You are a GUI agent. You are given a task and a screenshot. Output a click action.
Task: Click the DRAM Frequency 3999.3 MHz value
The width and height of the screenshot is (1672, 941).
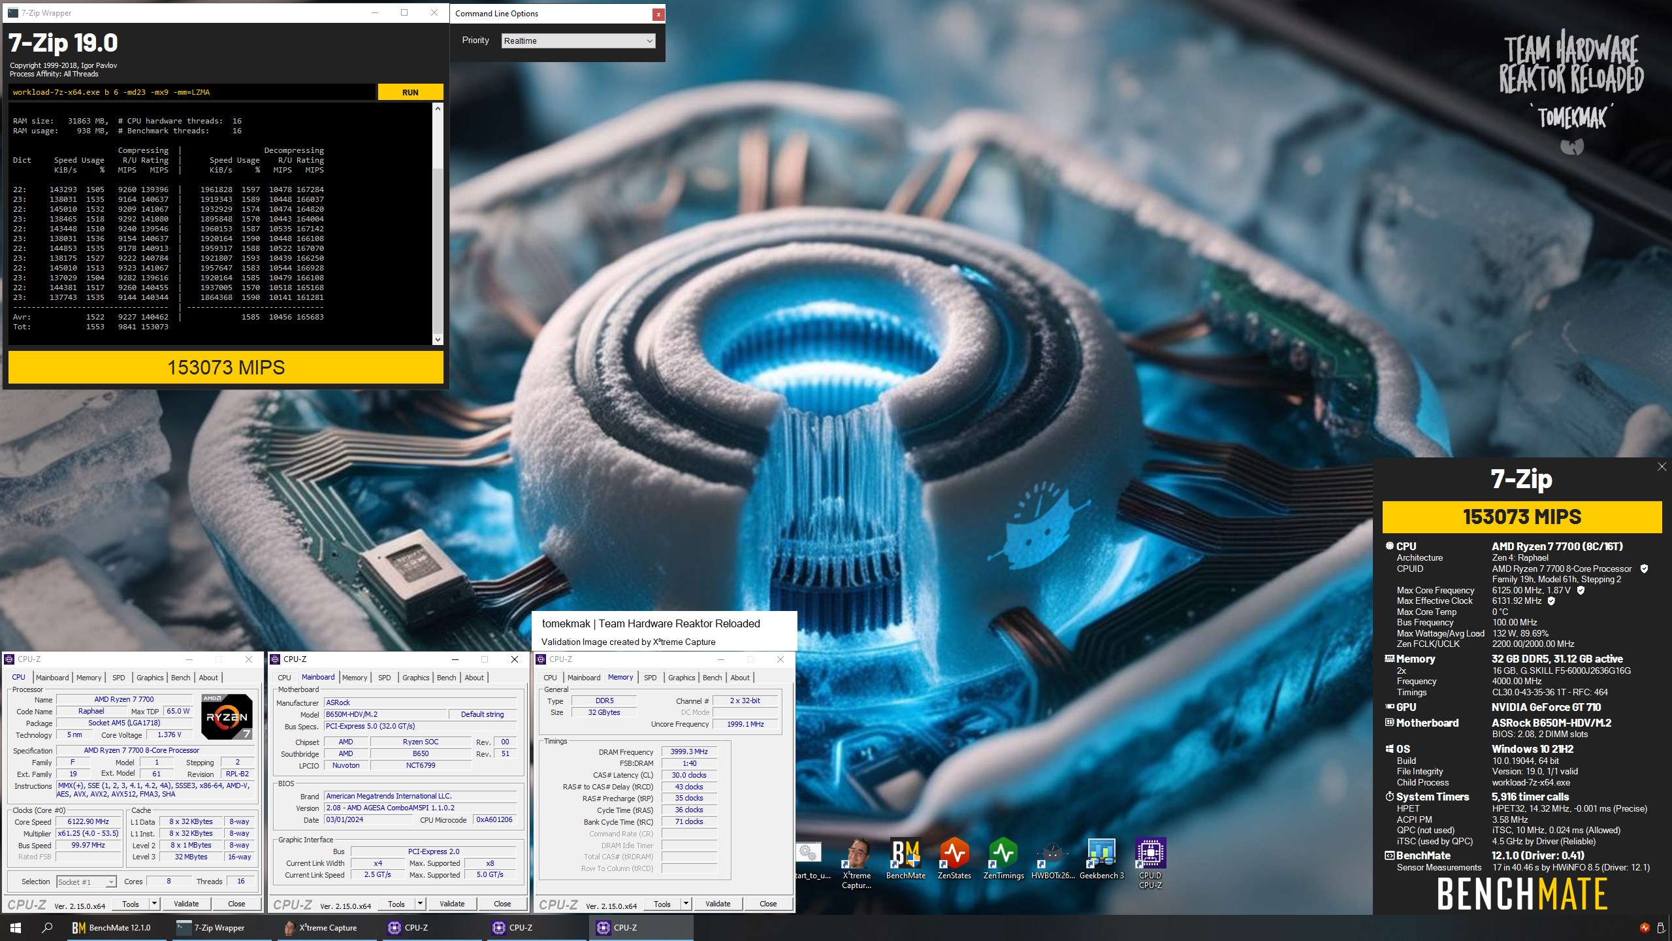click(x=689, y=751)
